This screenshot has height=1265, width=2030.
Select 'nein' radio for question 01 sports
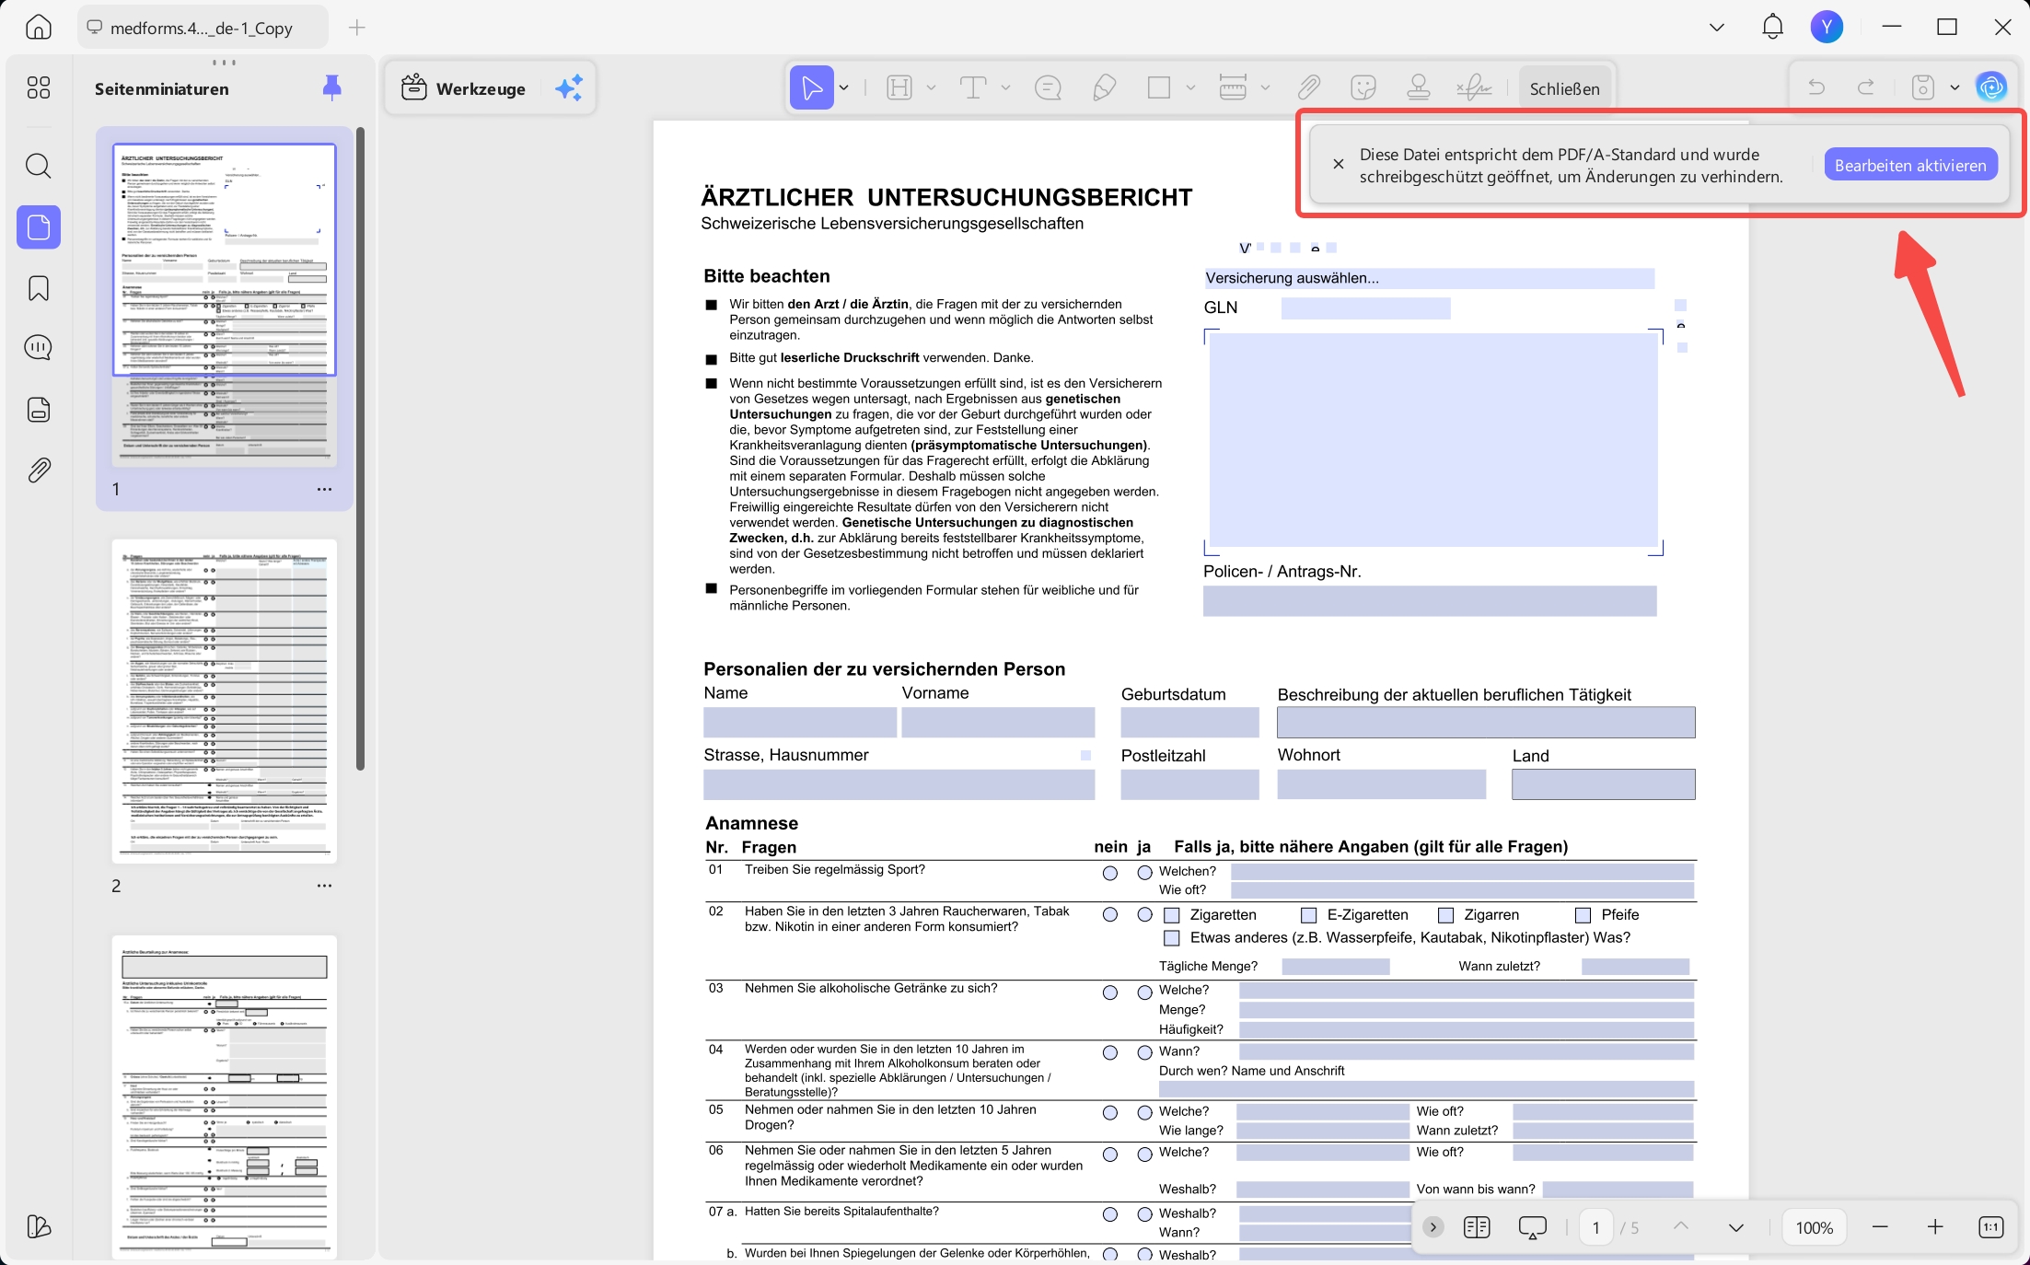click(x=1110, y=873)
